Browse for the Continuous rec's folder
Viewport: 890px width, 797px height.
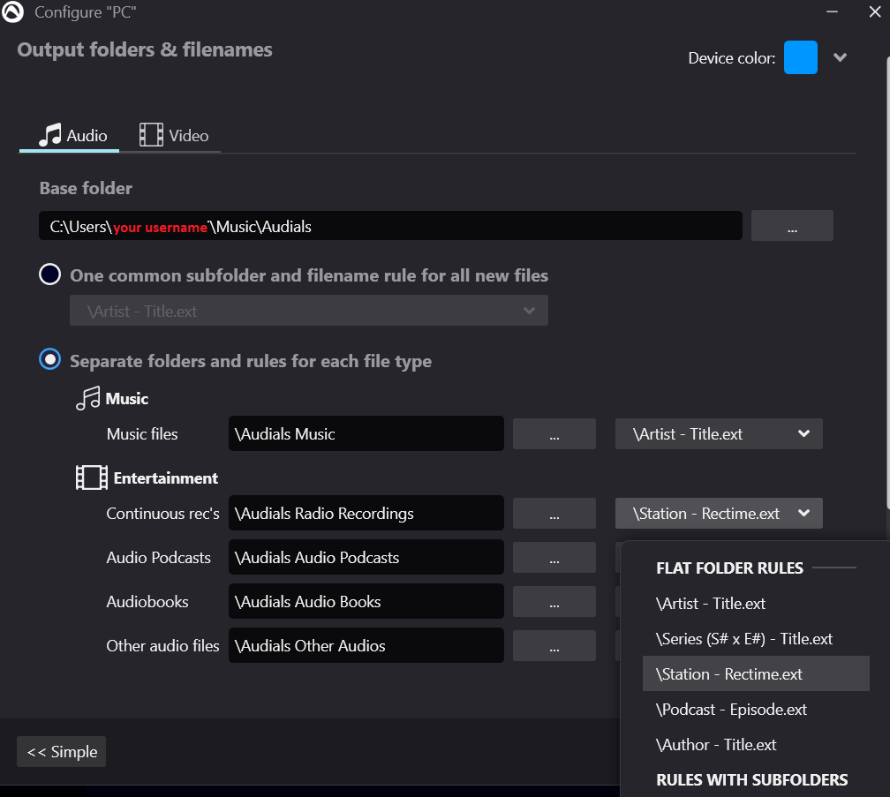(554, 514)
